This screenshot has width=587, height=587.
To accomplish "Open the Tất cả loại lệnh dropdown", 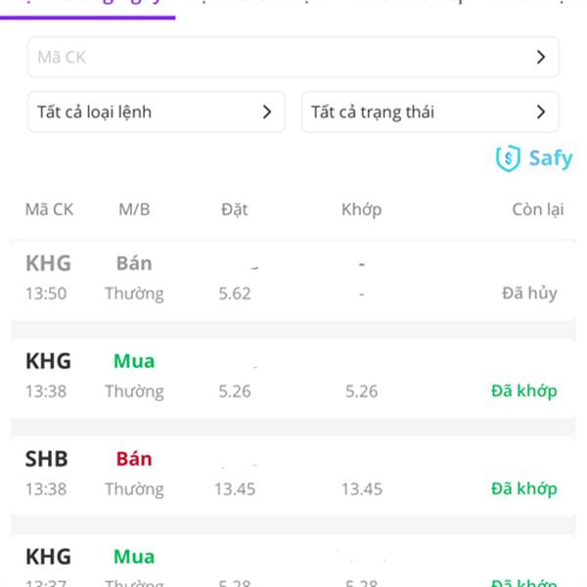I will [x=157, y=112].
